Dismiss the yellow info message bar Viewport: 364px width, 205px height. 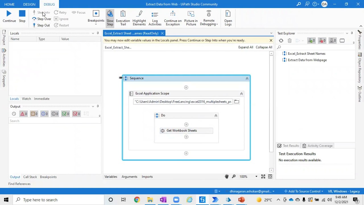pos(271,40)
